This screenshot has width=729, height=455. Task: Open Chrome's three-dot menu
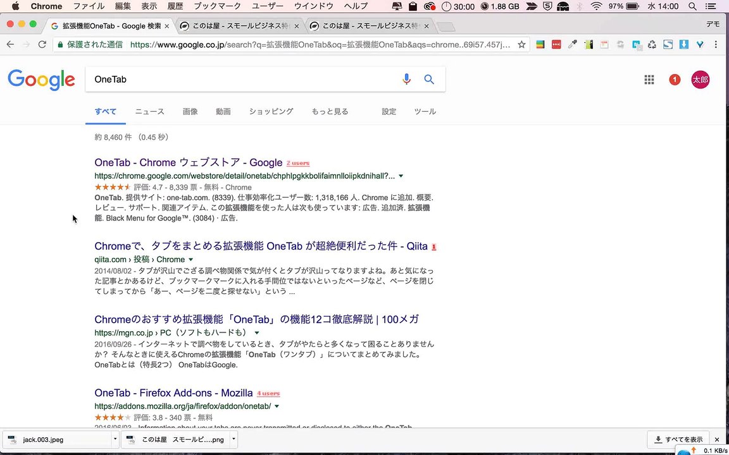716,45
